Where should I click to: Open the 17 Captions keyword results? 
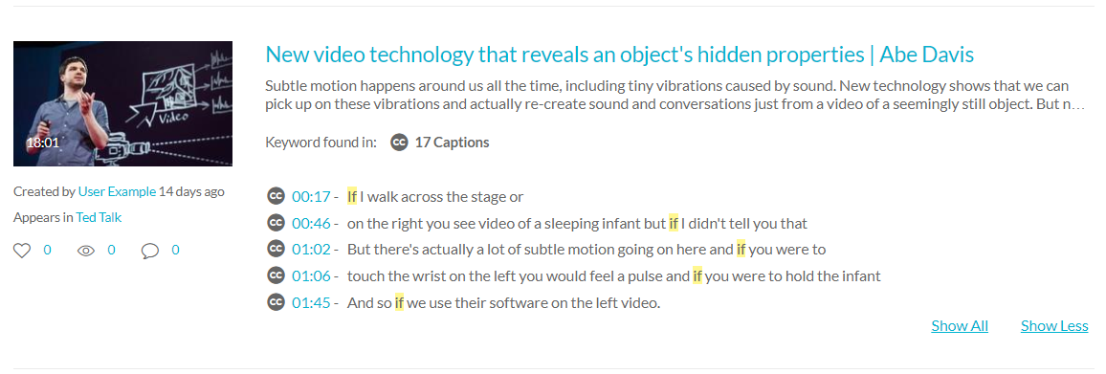point(452,143)
